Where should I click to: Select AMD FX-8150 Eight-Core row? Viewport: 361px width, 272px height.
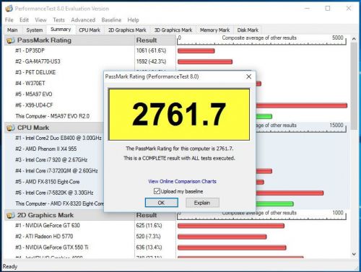[48, 182]
